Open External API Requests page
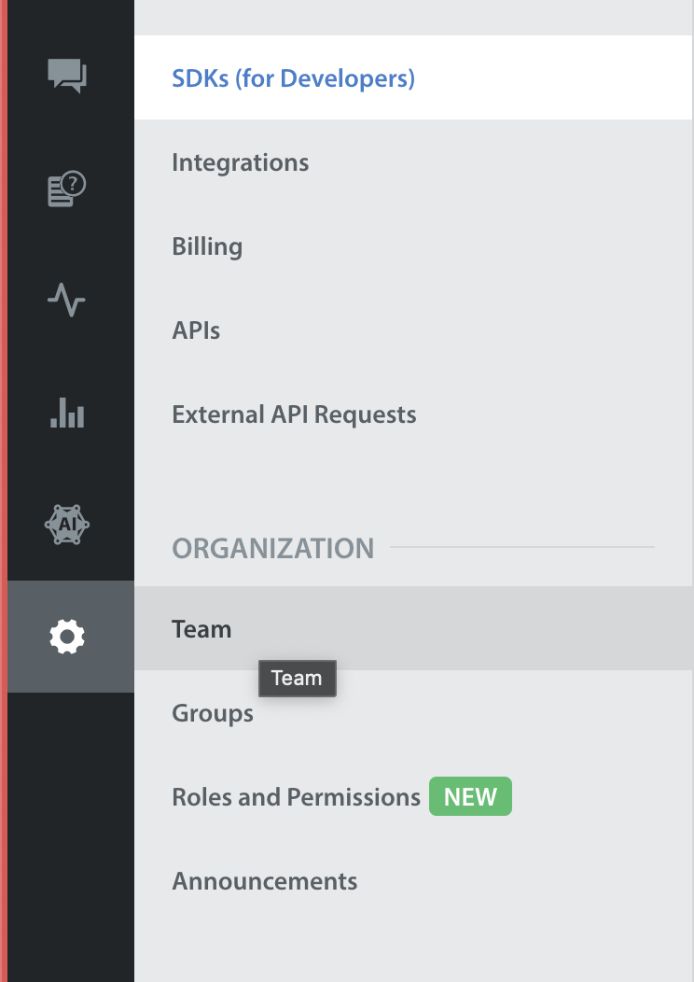This screenshot has height=982, width=694. (x=413, y=414)
